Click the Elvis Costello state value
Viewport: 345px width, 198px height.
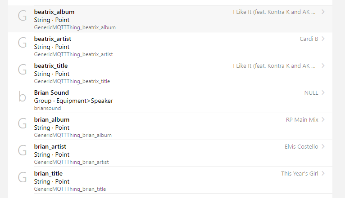[x=301, y=147]
